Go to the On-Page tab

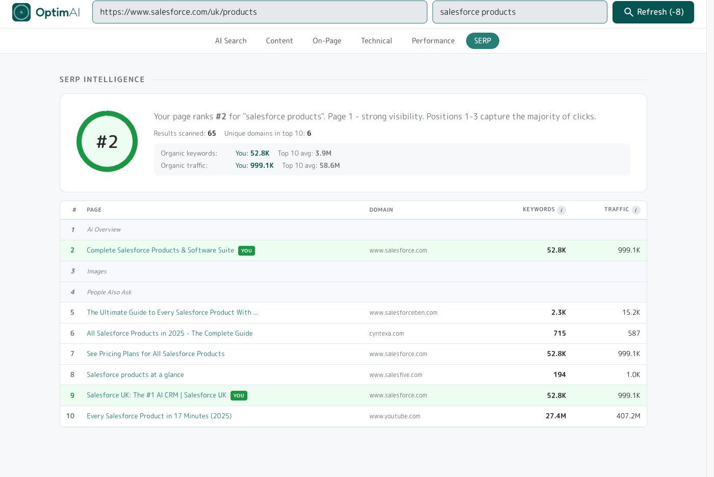point(327,41)
